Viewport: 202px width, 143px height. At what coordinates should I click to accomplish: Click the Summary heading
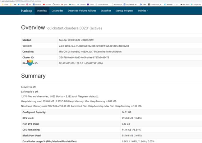[33, 76]
